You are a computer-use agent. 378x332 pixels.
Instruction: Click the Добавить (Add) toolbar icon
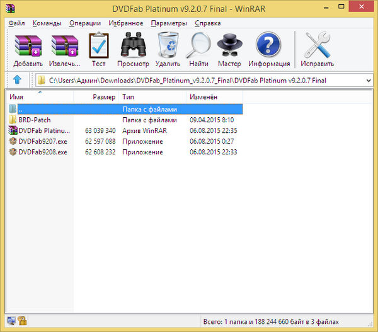(28, 50)
